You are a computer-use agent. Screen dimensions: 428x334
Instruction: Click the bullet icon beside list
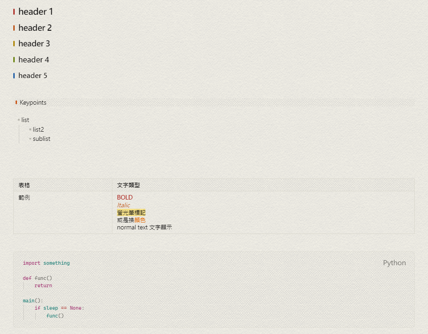tap(18, 120)
